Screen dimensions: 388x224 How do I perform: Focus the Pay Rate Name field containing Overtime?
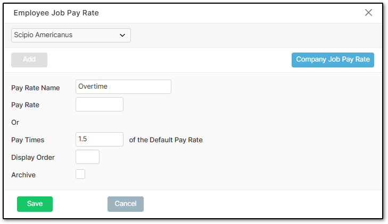point(123,87)
